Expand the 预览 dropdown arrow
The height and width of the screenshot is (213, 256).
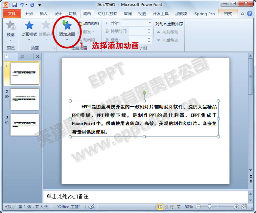click(x=11, y=40)
